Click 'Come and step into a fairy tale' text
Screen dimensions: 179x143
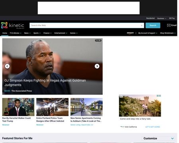coord(135,119)
